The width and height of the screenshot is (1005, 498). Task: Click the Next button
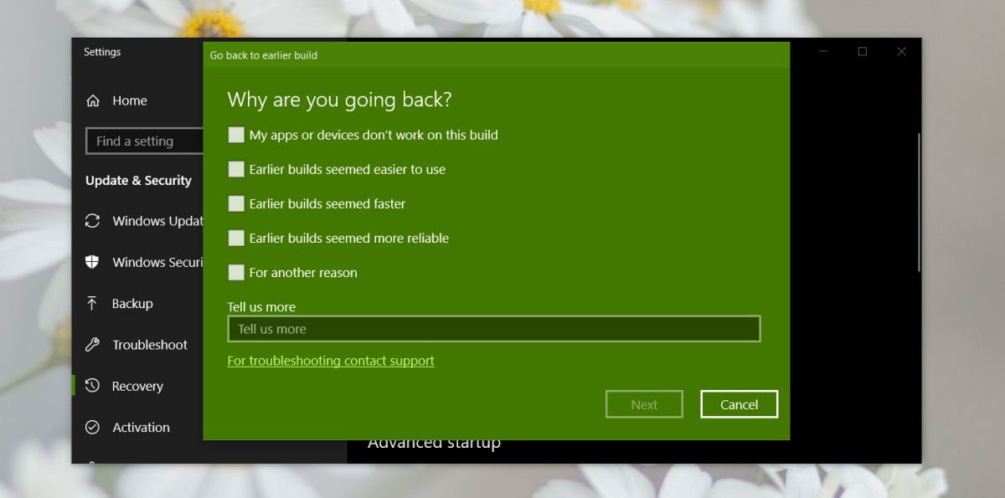click(644, 404)
